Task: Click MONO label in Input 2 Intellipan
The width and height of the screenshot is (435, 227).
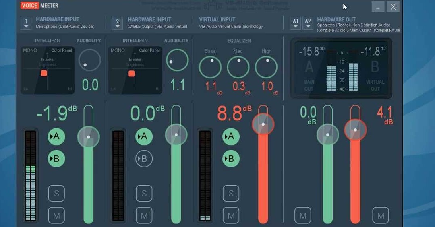Action: click(118, 50)
